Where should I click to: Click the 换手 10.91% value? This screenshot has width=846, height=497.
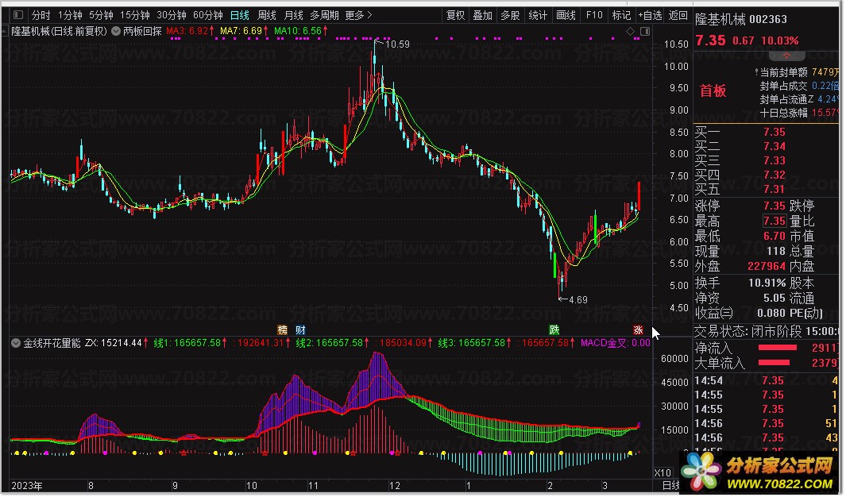pos(767,283)
